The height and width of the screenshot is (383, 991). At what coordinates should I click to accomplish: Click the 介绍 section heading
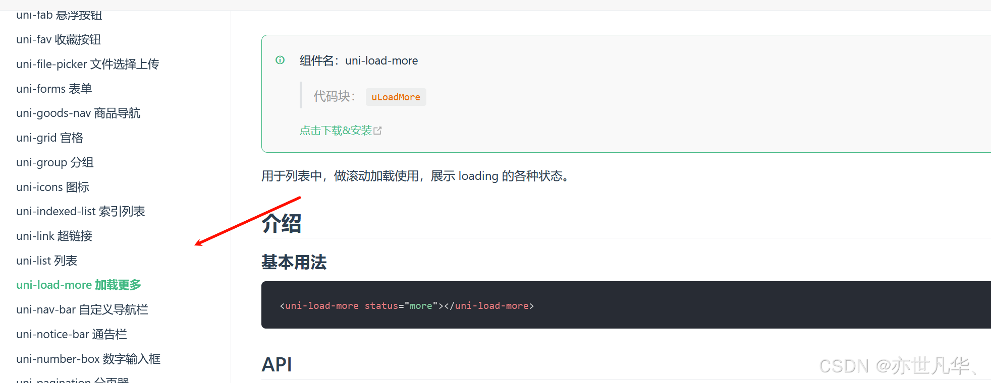coord(282,223)
